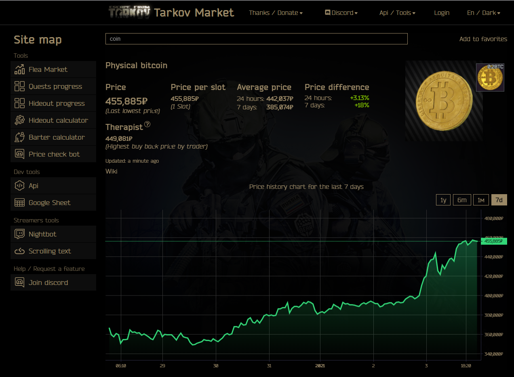Click the +18% 7-day difference value

tap(362, 105)
